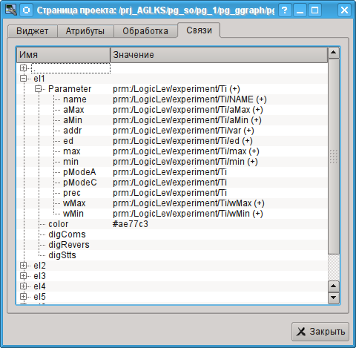Expand the el4 node
This screenshot has width=356, height=348.
point(23,286)
